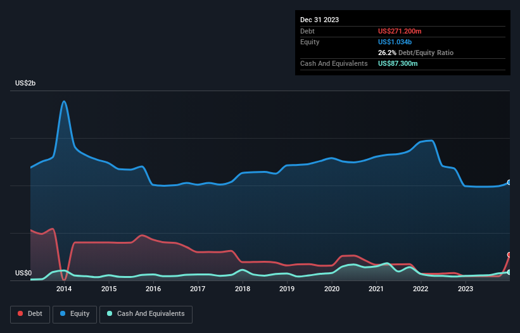Select the 2023 x-axis label
This screenshot has height=333, width=520.
pyautogui.click(x=466, y=289)
